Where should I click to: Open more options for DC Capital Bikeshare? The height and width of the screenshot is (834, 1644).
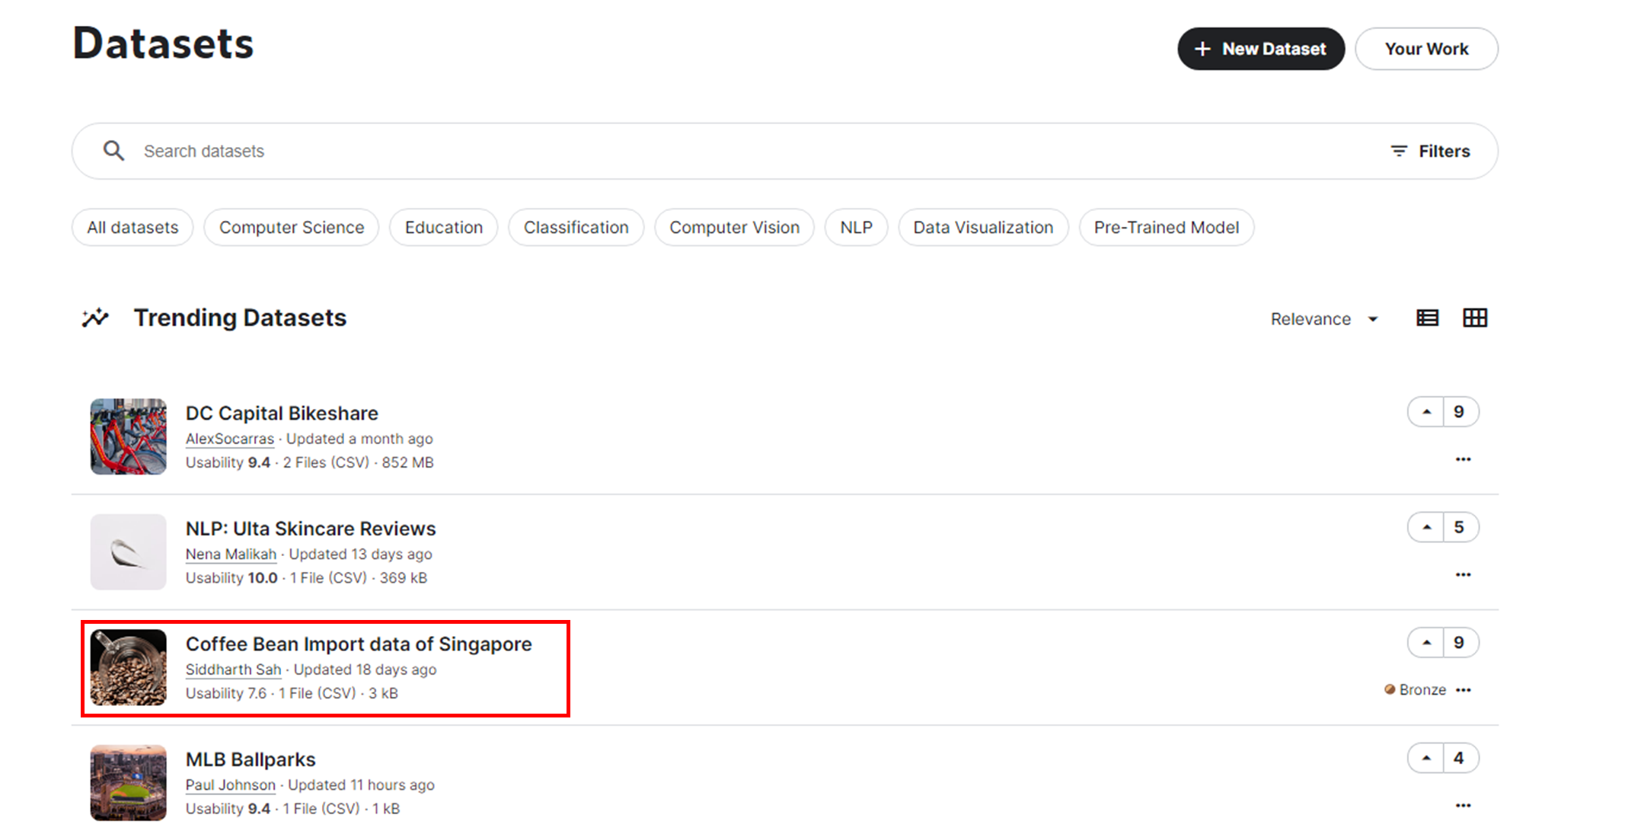tap(1463, 459)
